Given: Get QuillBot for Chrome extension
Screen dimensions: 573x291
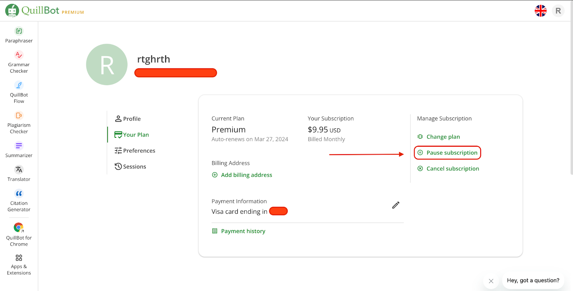Looking at the screenshot, I should [19, 234].
